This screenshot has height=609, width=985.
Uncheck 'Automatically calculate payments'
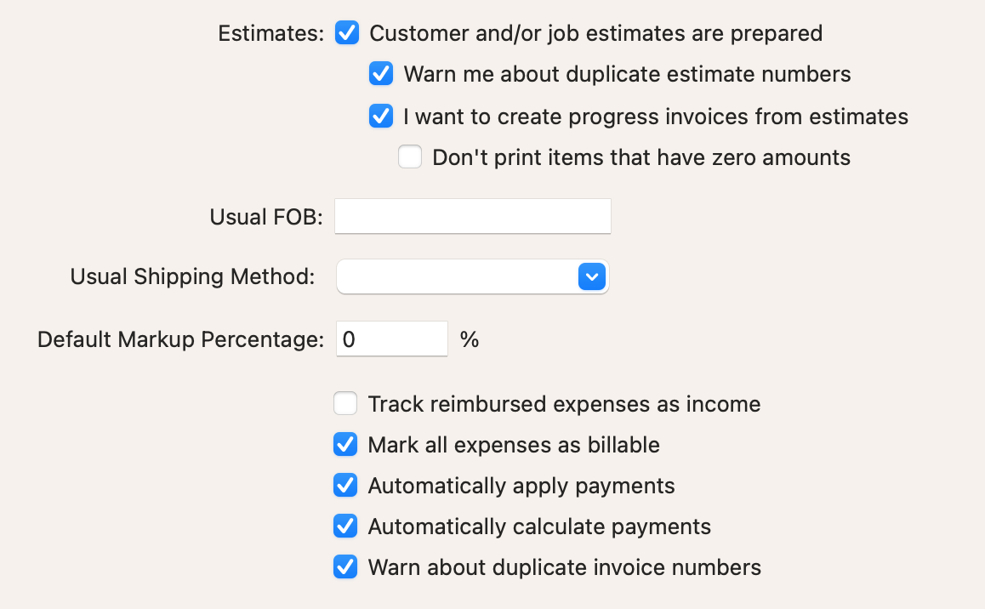point(345,526)
